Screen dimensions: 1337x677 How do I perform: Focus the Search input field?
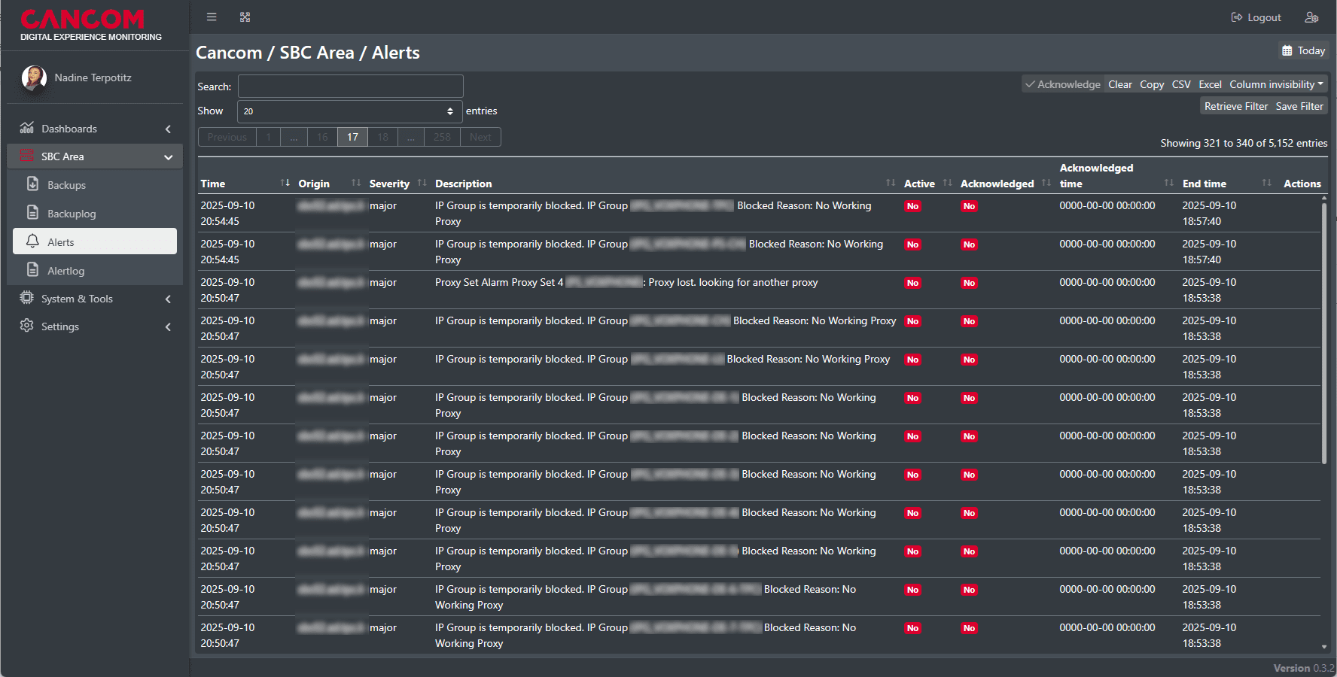(x=351, y=87)
